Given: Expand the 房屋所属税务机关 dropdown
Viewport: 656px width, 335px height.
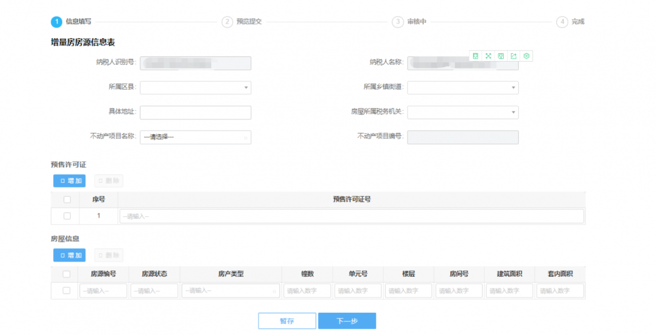Looking at the screenshot, I should [462, 113].
